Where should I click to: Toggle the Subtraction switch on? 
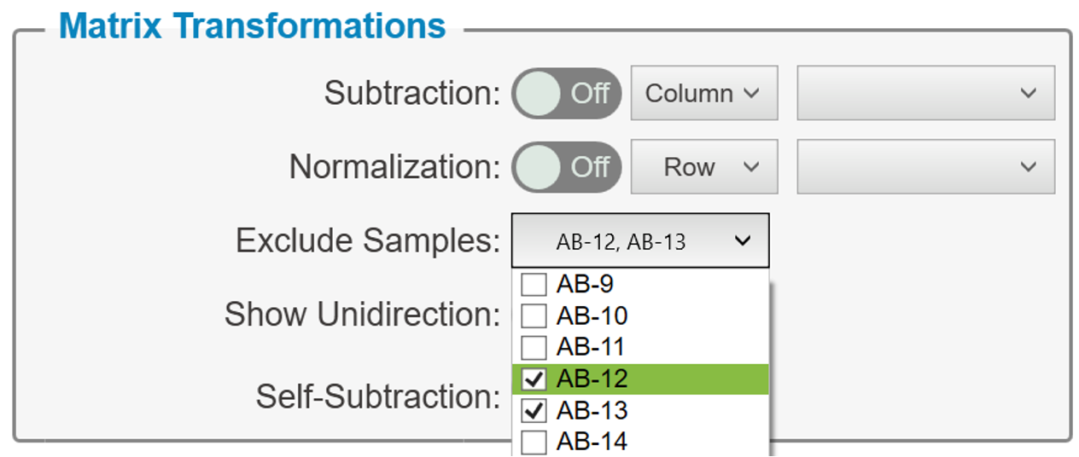pos(567,93)
